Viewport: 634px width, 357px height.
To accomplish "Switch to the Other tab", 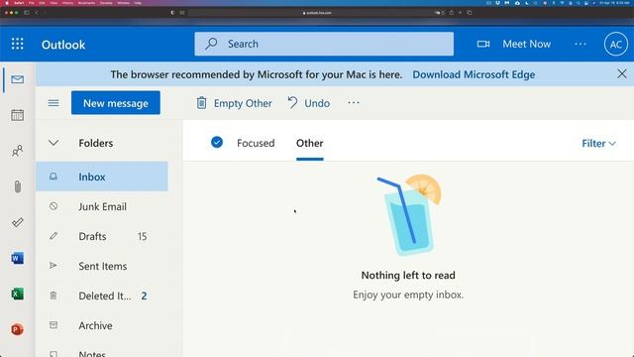I will click(310, 143).
